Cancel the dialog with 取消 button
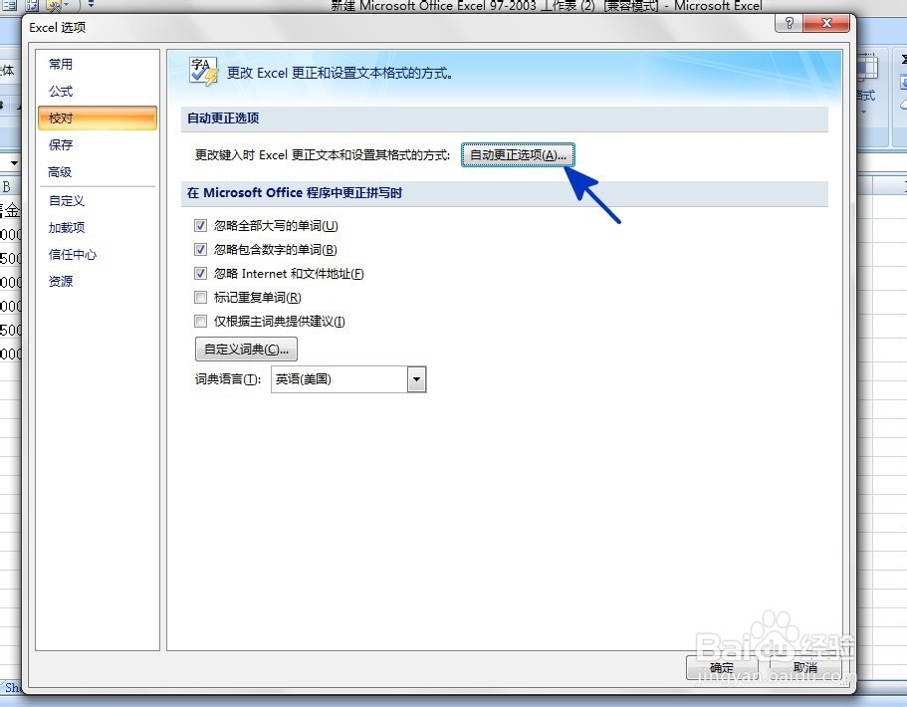 (x=806, y=667)
